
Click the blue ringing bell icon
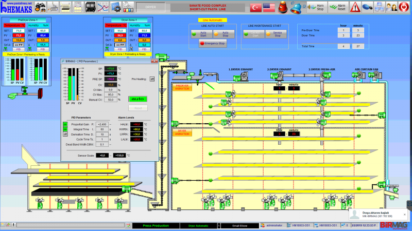[297, 7]
